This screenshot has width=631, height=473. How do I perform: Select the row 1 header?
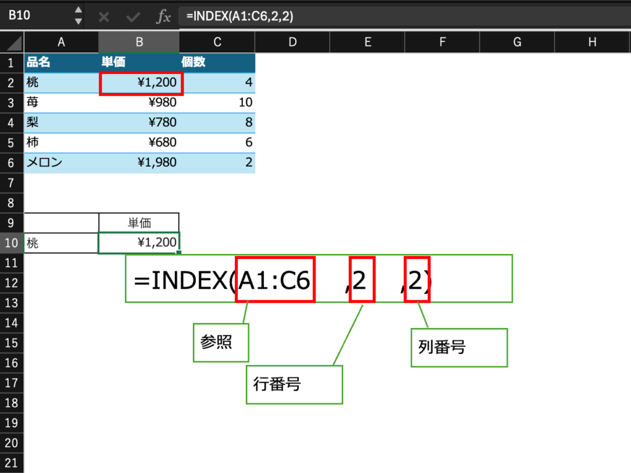coord(12,62)
